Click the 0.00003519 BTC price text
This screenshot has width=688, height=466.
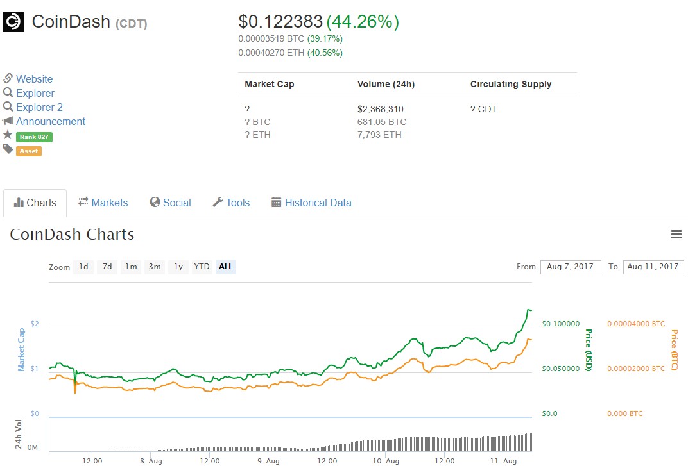[x=271, y=38]
